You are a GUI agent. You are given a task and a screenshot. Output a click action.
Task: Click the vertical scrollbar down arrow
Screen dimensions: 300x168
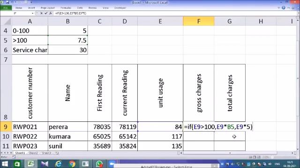pyautogui.click(x=298, y=149)
